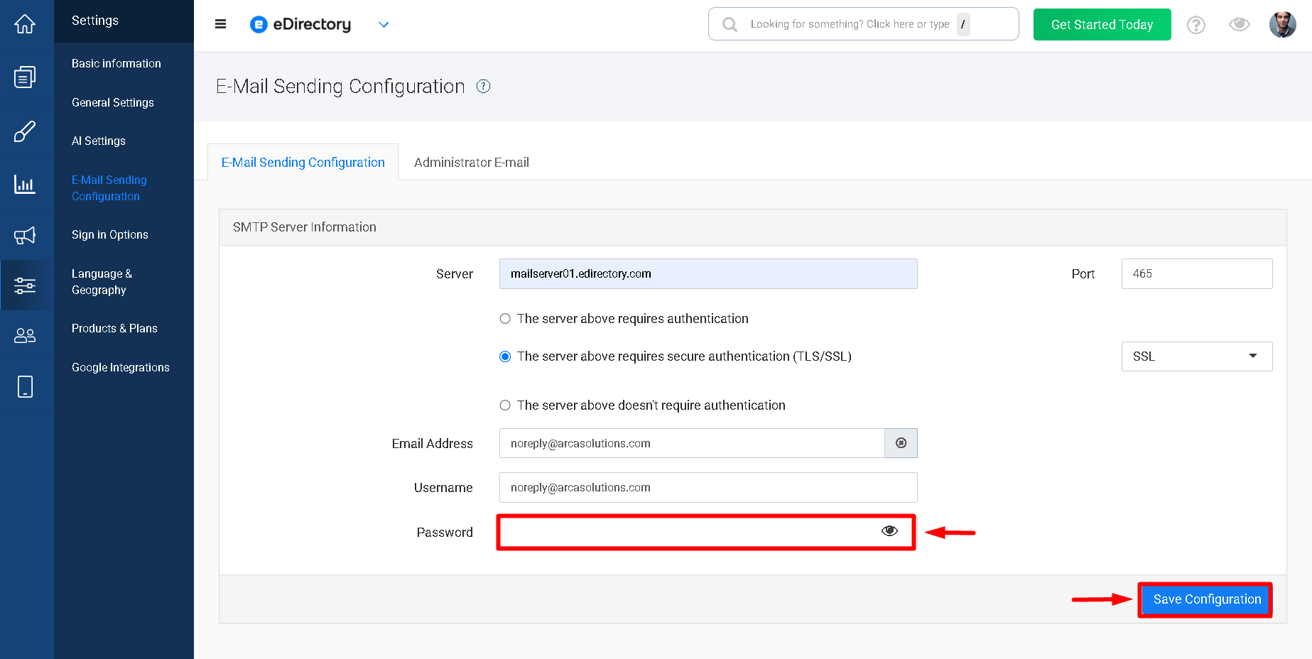Open the user profile avatar
The width and height of the screenshot is (1312, 659).
click(x=1283, y=24)
